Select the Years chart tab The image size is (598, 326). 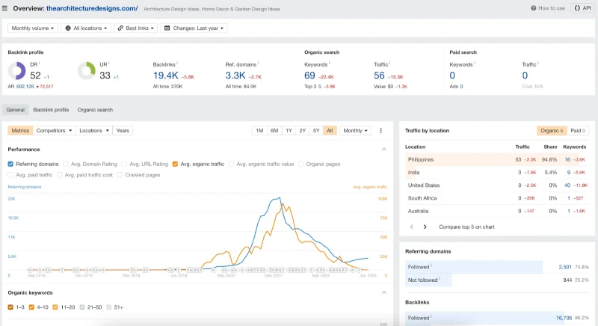click(123, 130)
